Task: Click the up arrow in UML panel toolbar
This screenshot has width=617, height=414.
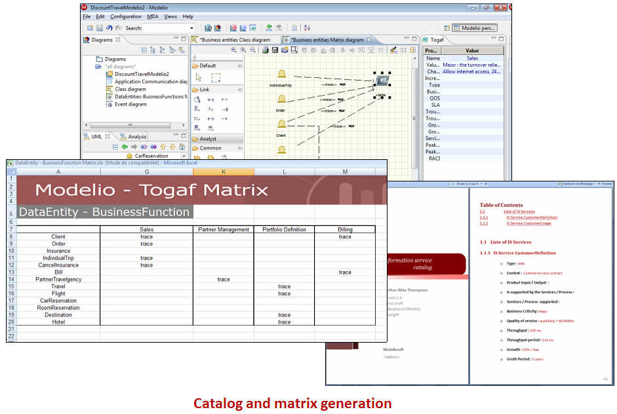Action: [x=163, y=147]
